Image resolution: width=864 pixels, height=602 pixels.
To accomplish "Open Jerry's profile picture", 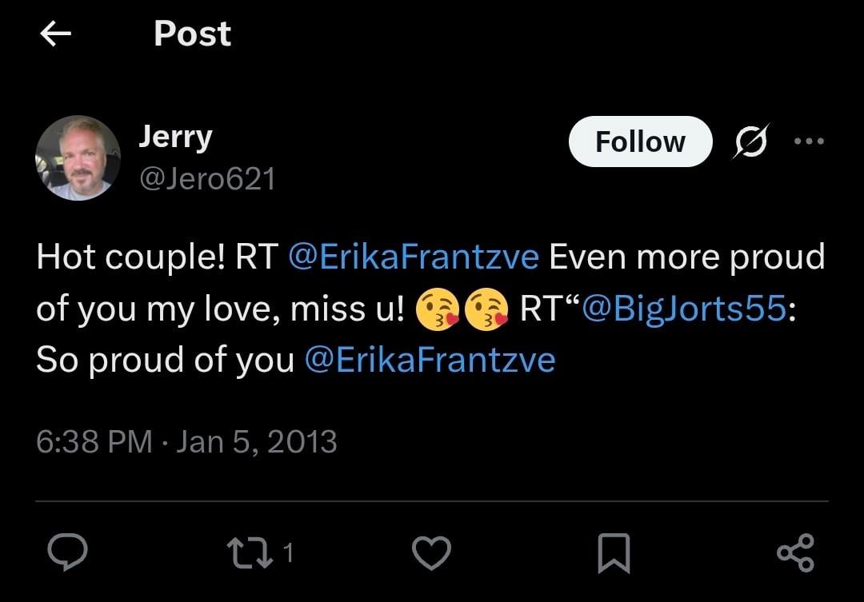I will 78,157.
